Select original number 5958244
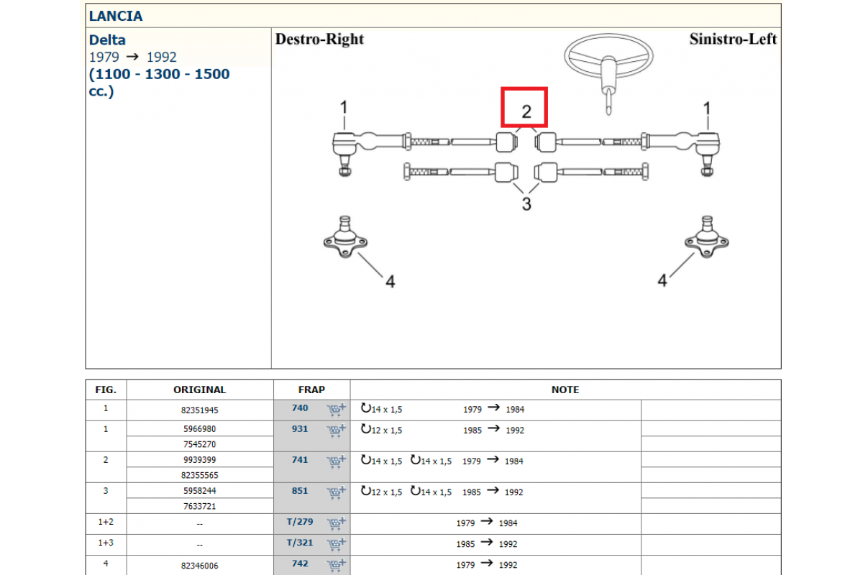 (x=200, y=491)
